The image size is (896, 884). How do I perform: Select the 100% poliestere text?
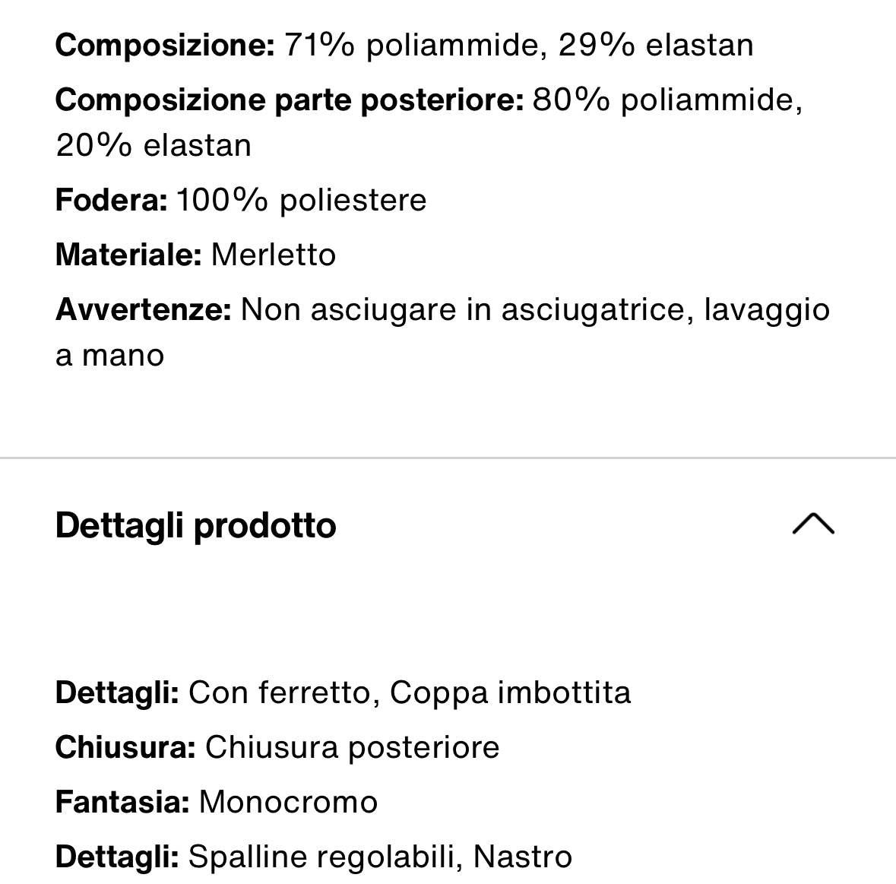[x=301, y=201]
